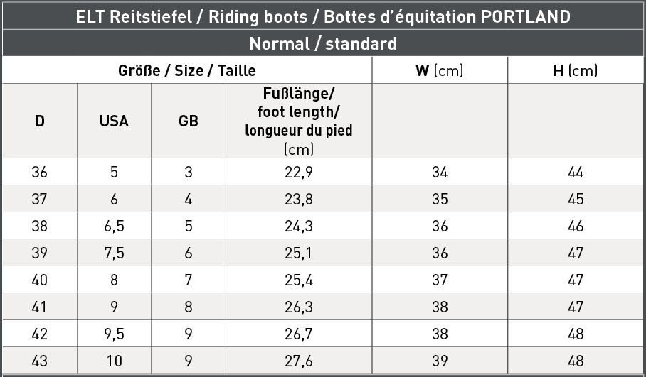Select calf width 39 cell
The image size is (646, 377).
(440, 361)
